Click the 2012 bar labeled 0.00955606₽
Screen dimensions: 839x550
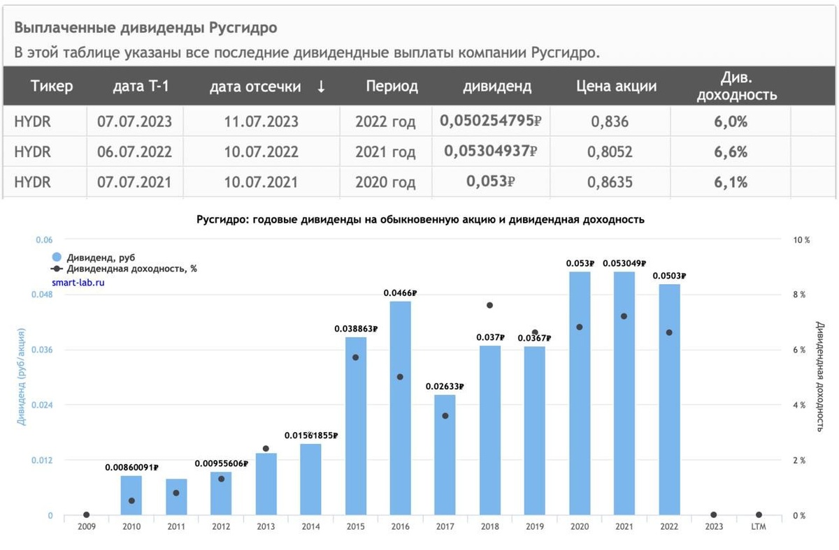point(221,493)
